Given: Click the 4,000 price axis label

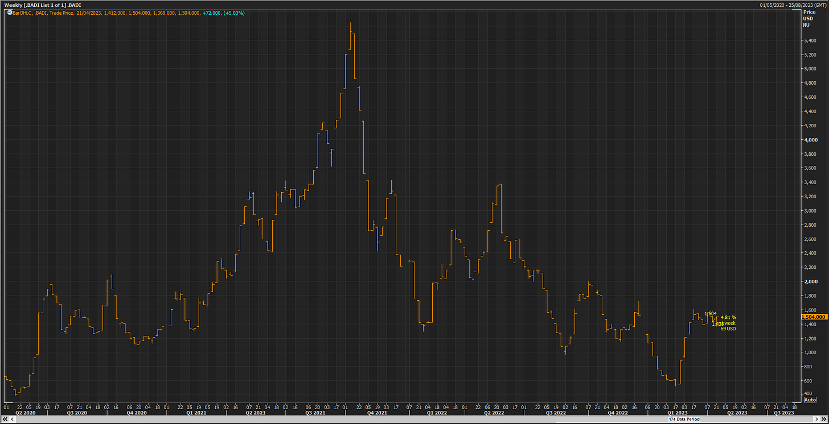Looking at the screenshot, I should click(810, 140).
